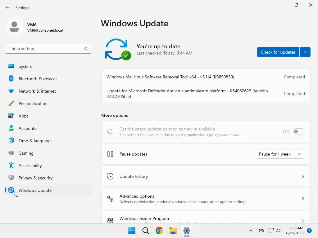
Task: Click the Settings gear taskbar icon
Action: coord(187,231)
